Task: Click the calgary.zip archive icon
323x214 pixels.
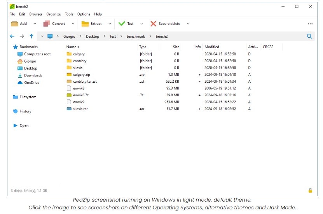Action: click(69, 75)
